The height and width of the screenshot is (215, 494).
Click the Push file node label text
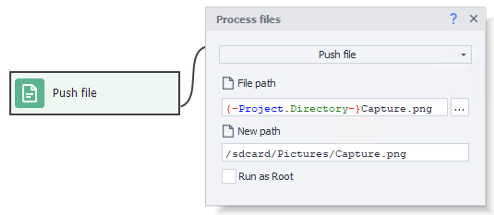point(74,93)
